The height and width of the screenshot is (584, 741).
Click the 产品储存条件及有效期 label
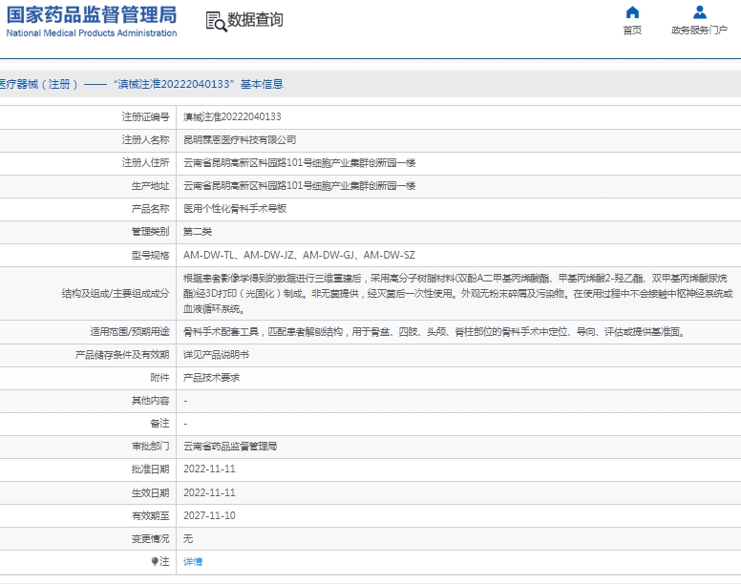(x=122, y=355)
